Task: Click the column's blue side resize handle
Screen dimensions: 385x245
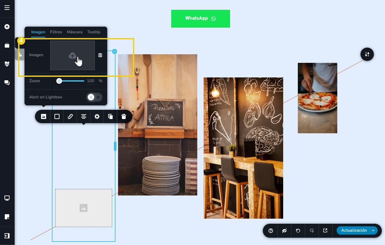Action: (x=115, y=146)
